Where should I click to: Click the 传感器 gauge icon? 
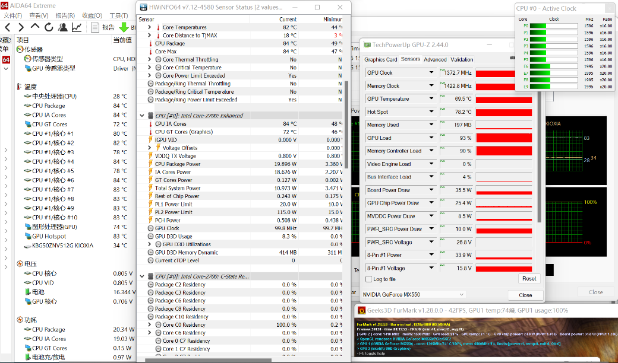click(20, 50)
